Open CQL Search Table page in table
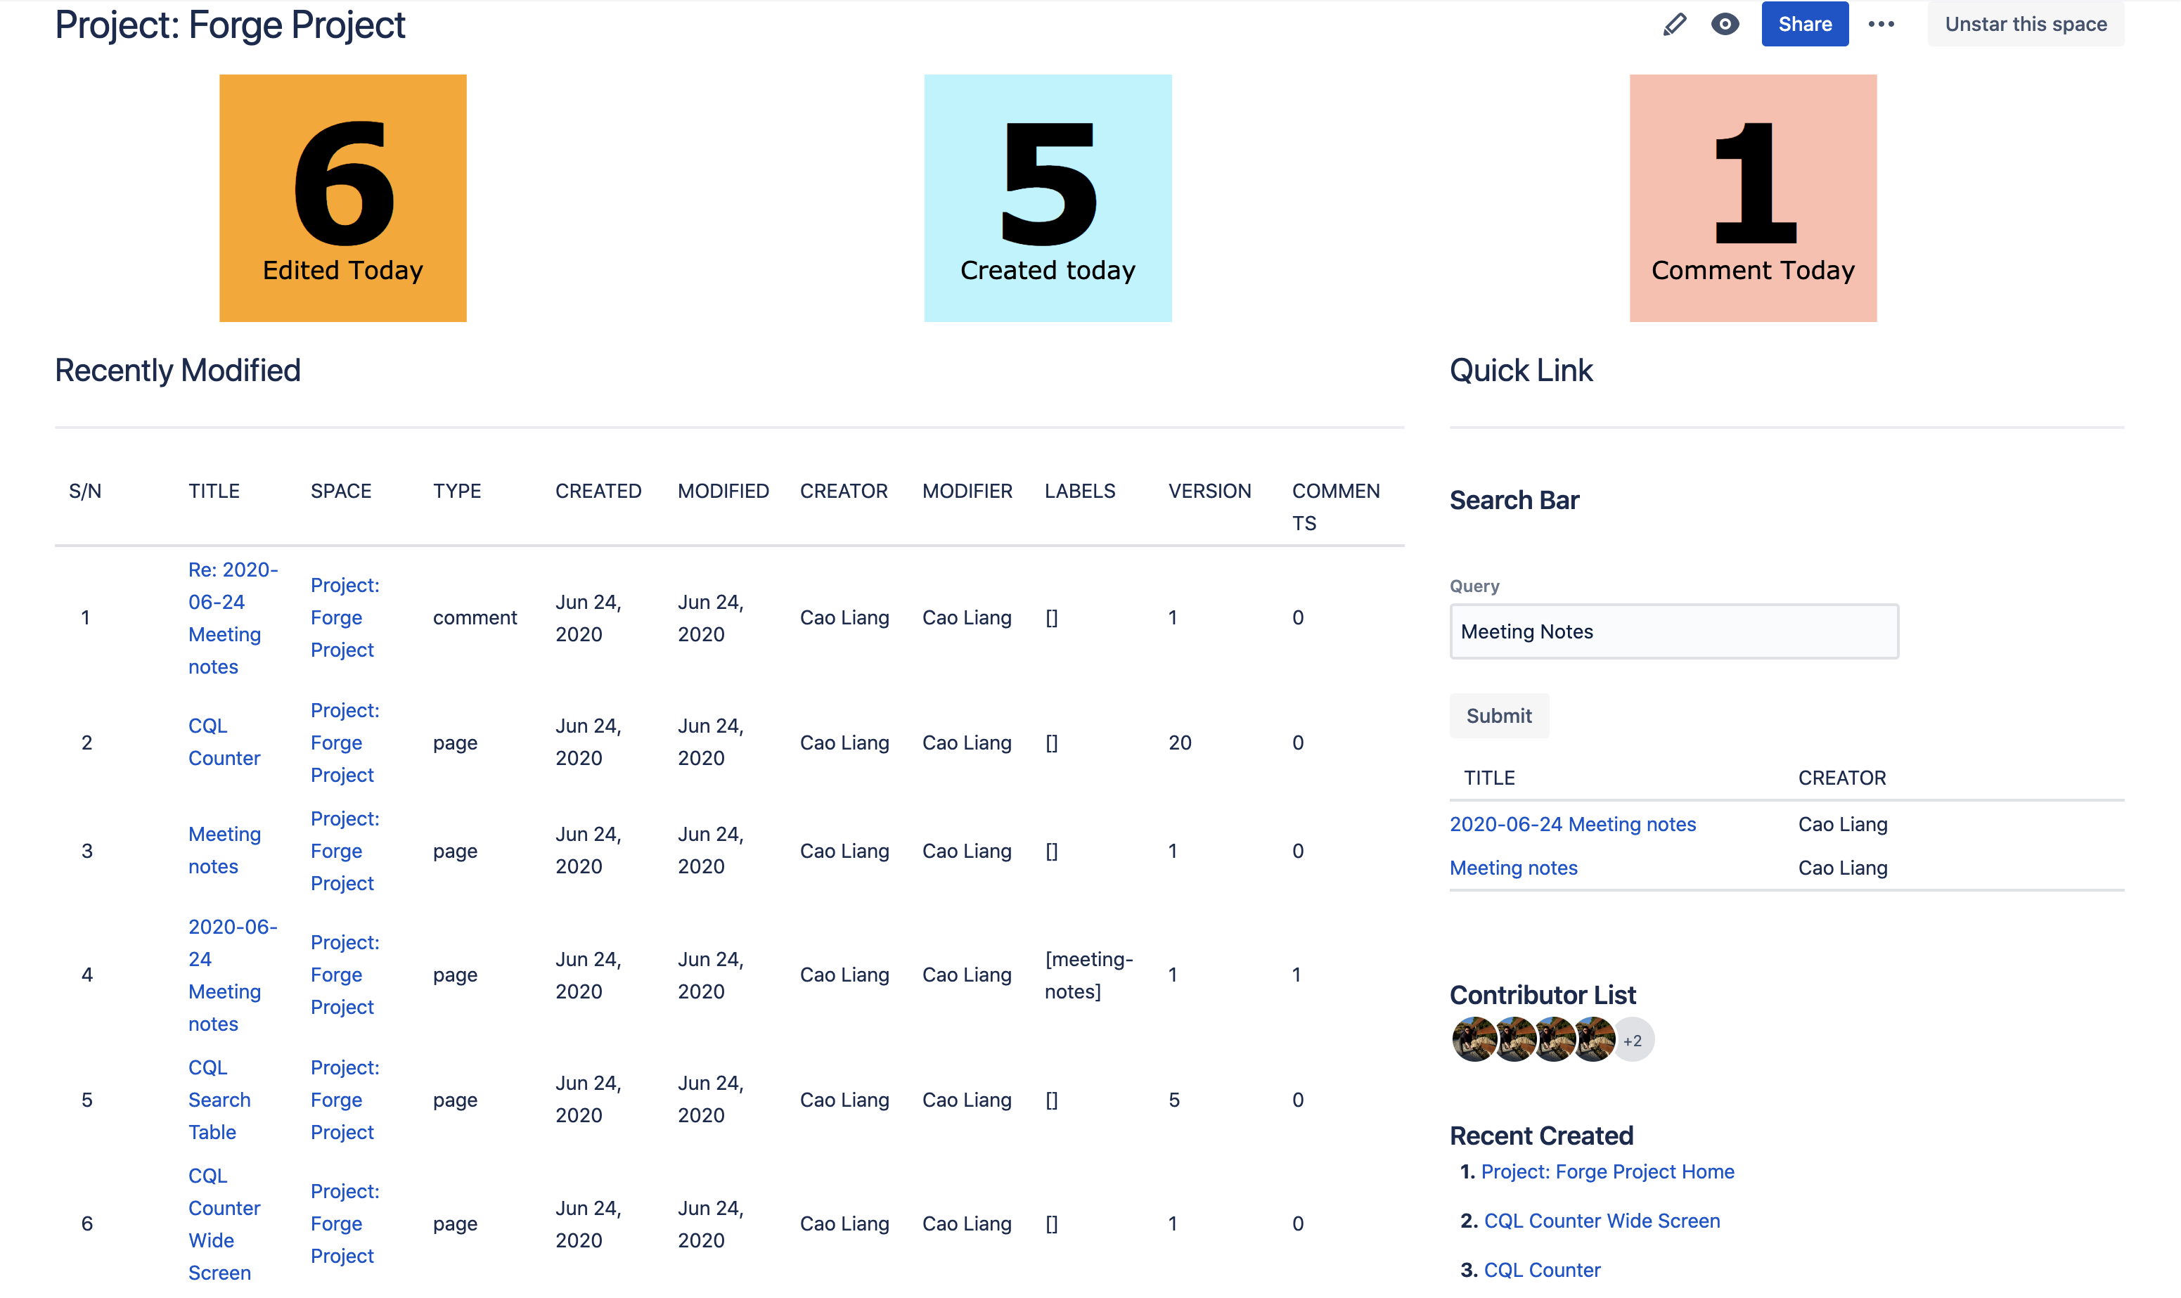 (219, 1100)
